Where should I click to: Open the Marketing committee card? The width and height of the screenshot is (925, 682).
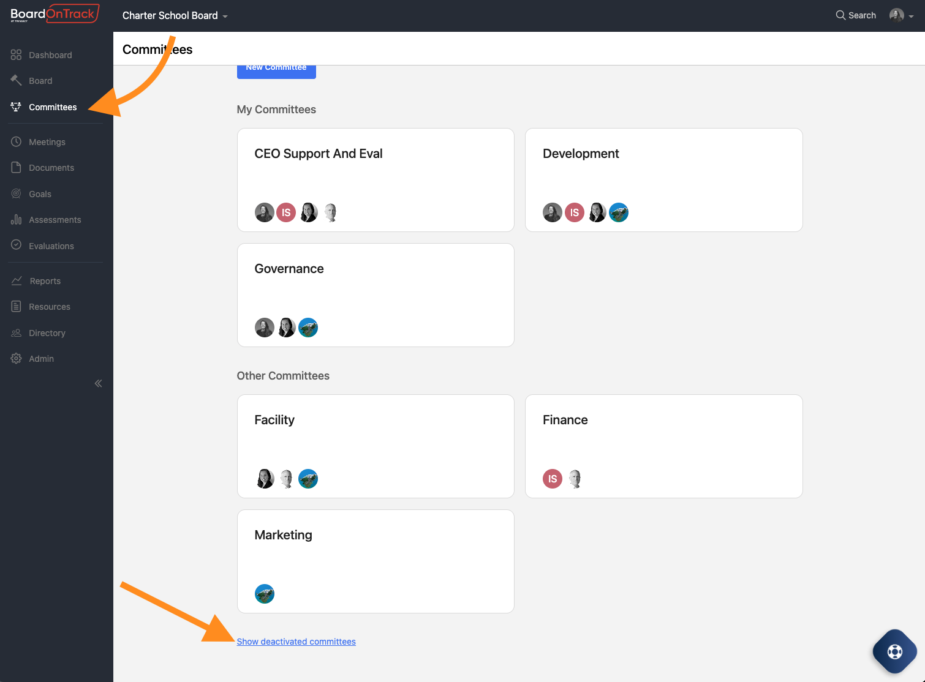376,561
